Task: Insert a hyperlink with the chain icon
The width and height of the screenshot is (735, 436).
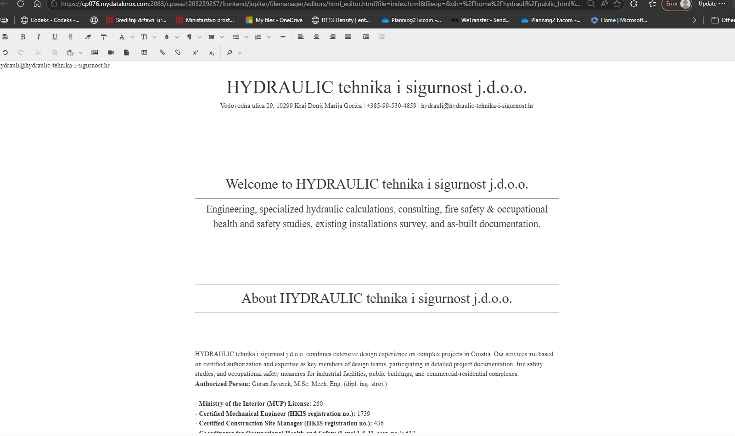Action: [x=162, y=52]
